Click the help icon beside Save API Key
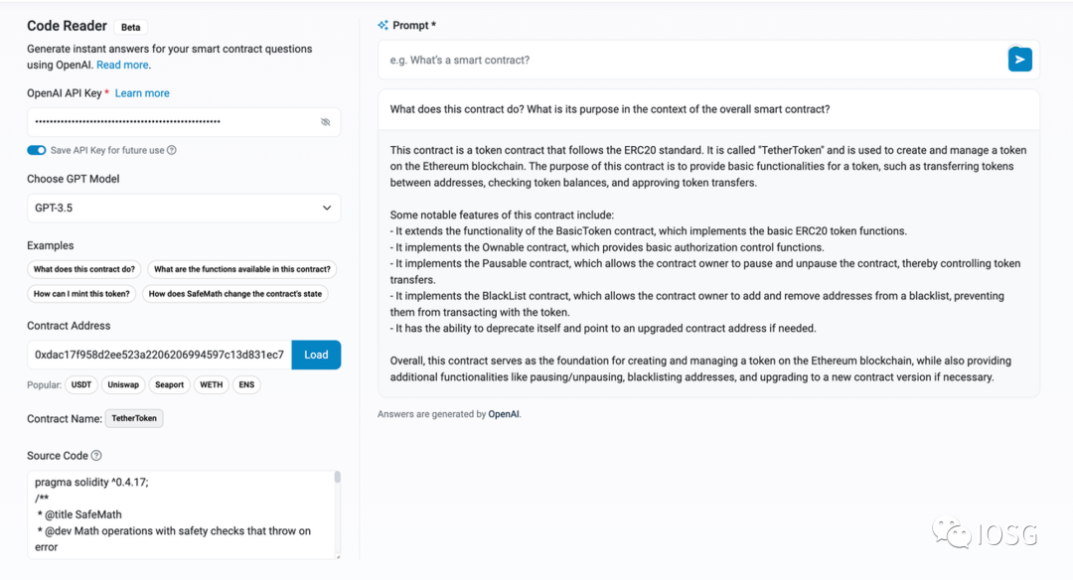The width and height of the screenshot is (1073, 580). tap(172, 151)
